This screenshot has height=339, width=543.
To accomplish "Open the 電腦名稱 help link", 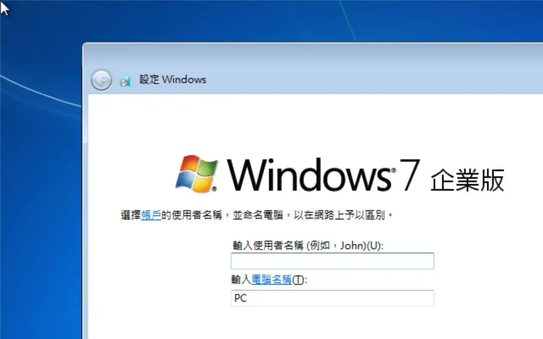I will 271,280.
